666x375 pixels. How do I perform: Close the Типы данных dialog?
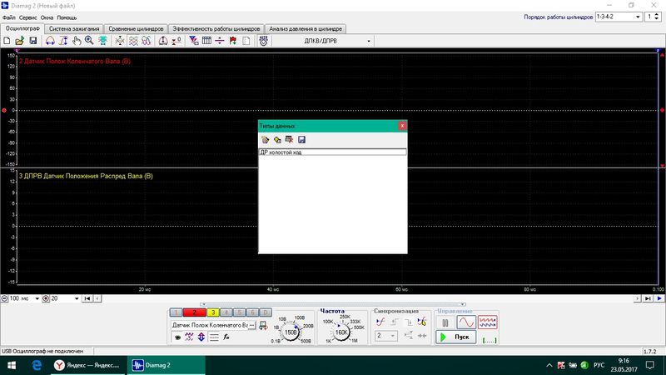click(x=402, y=126)
